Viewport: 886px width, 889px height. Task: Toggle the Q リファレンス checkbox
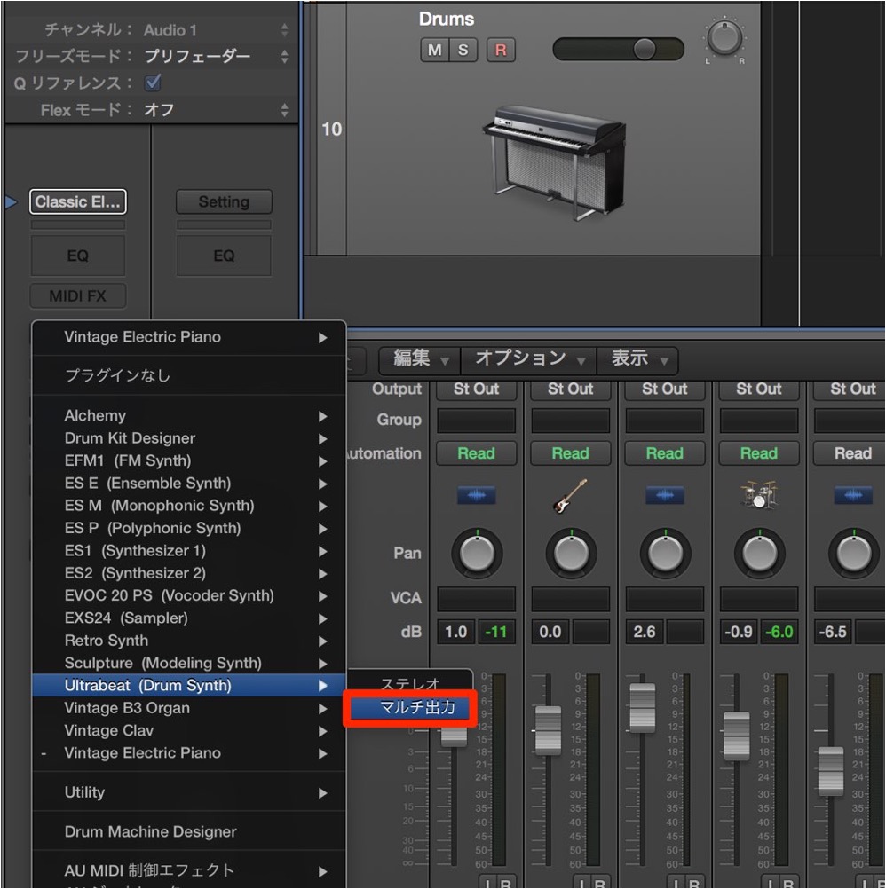[153, 83]
